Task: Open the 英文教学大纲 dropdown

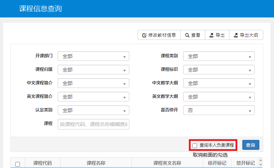Action: [219, 97]
